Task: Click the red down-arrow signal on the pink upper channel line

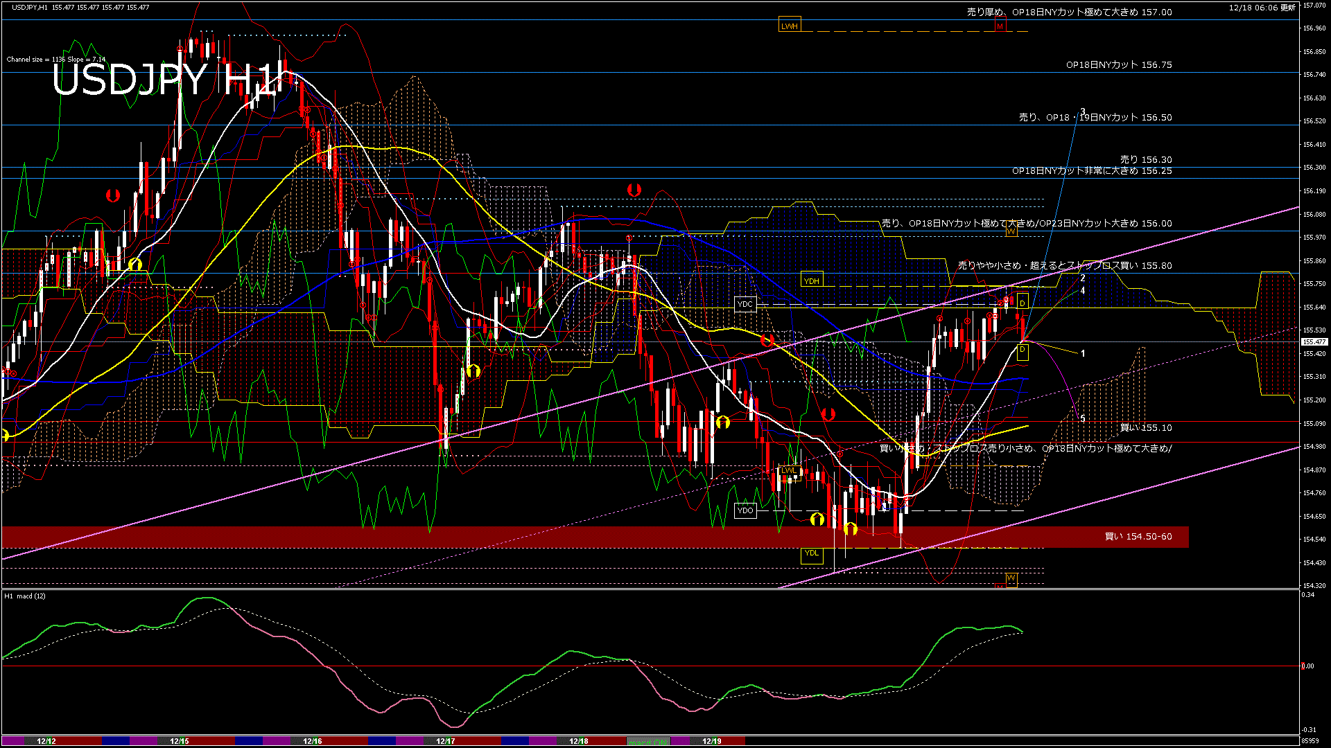Action: point(767,340)
